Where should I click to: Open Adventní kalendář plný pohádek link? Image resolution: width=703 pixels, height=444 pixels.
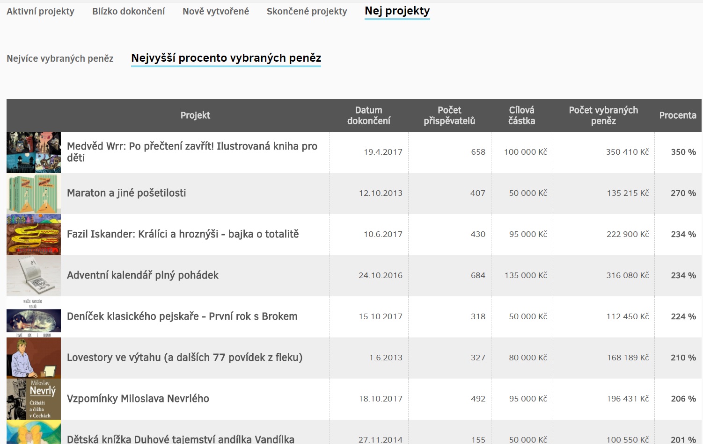point(143,275)
